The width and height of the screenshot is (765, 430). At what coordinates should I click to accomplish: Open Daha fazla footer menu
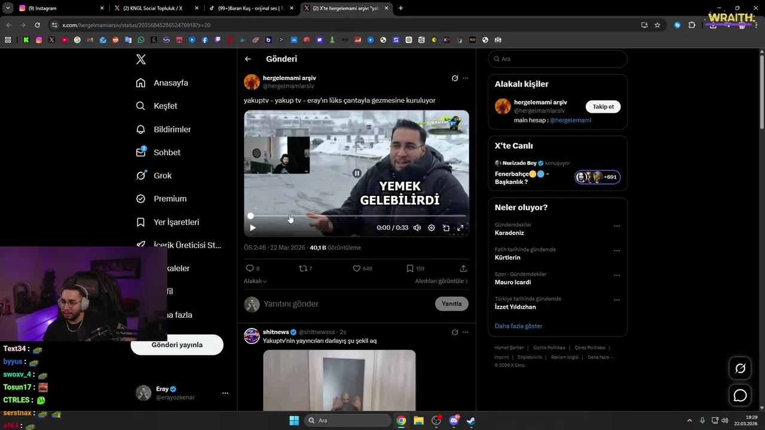[x=601, y=357]
